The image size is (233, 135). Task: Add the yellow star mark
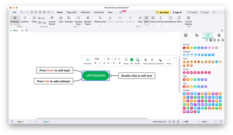point(191,87)
